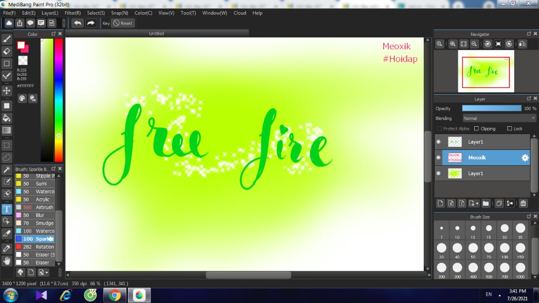Click the horizontal canvas scrollbar

click(x=248, y=275)
